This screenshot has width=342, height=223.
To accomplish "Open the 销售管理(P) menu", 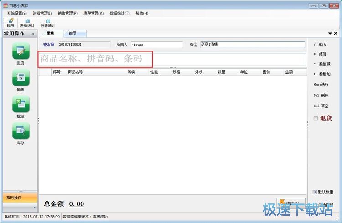I will click(67, 13).
